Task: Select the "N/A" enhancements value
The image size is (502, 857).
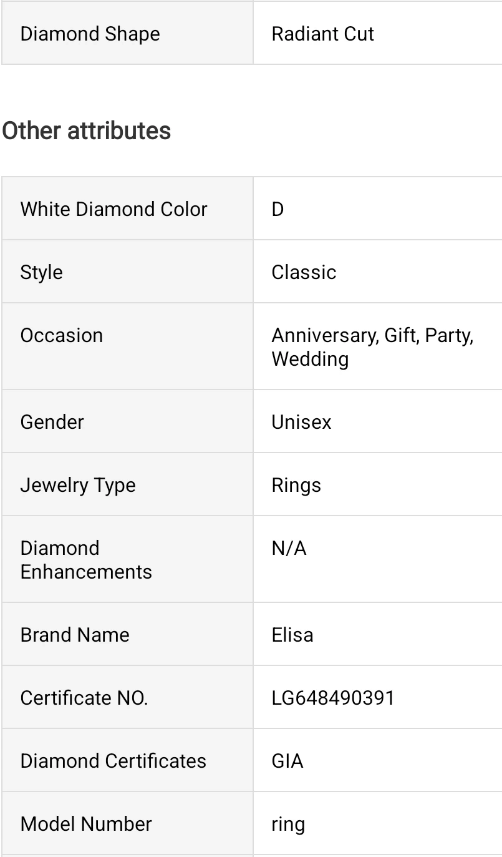Action: tap(289, 548)
